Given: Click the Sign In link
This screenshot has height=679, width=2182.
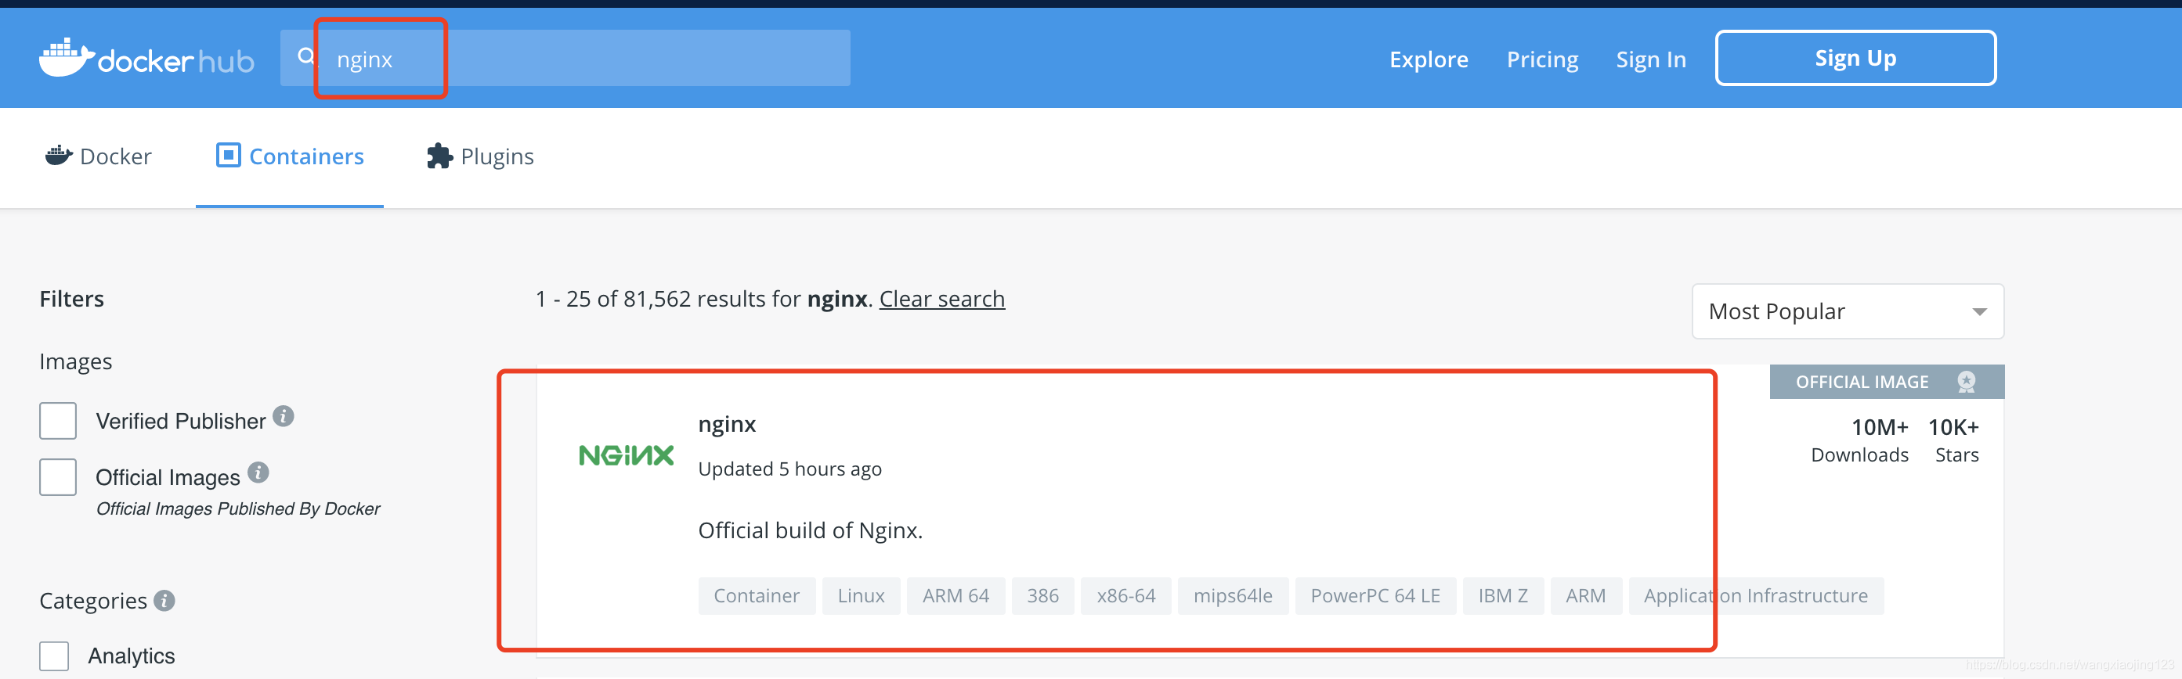Looking at the screenshot, I should coord(1650,59).
